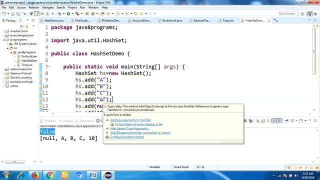Toggle Scroll Lock in console toolbar
This screenshot has height=180, width=320.
tap(263, 121)
